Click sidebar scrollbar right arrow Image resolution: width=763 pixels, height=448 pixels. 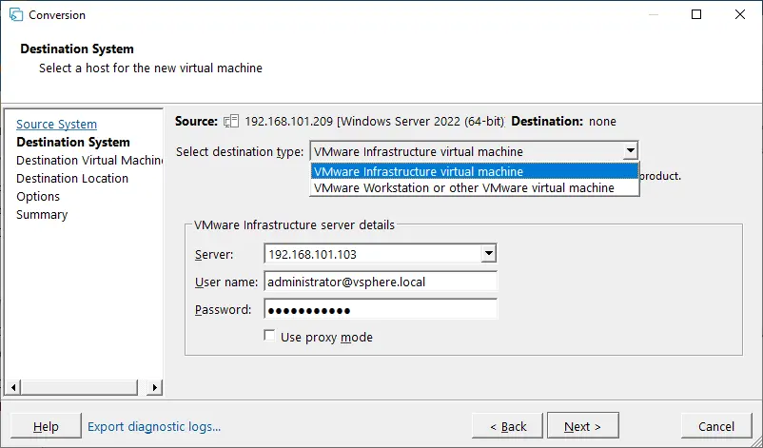tap(155, 387)
